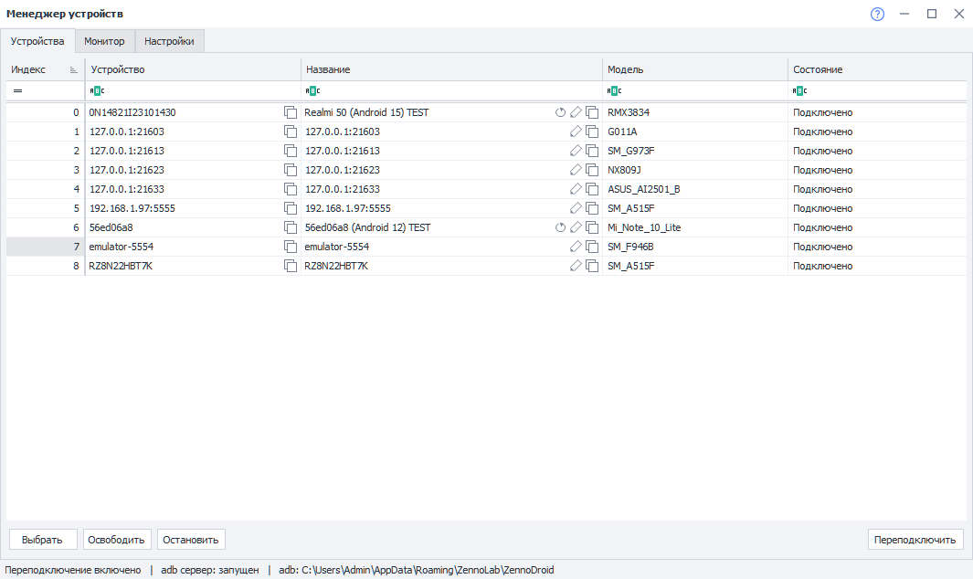Open the Настройки tab
This screenshot has height=579, width=973.
coord(169,41)
